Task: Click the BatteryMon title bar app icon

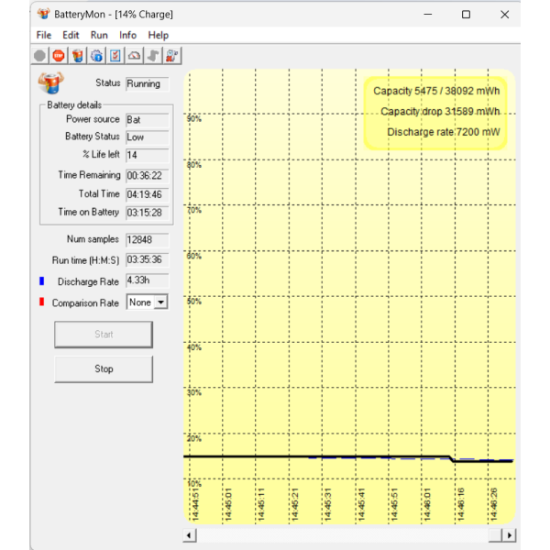Action: (x=43, y=14)
